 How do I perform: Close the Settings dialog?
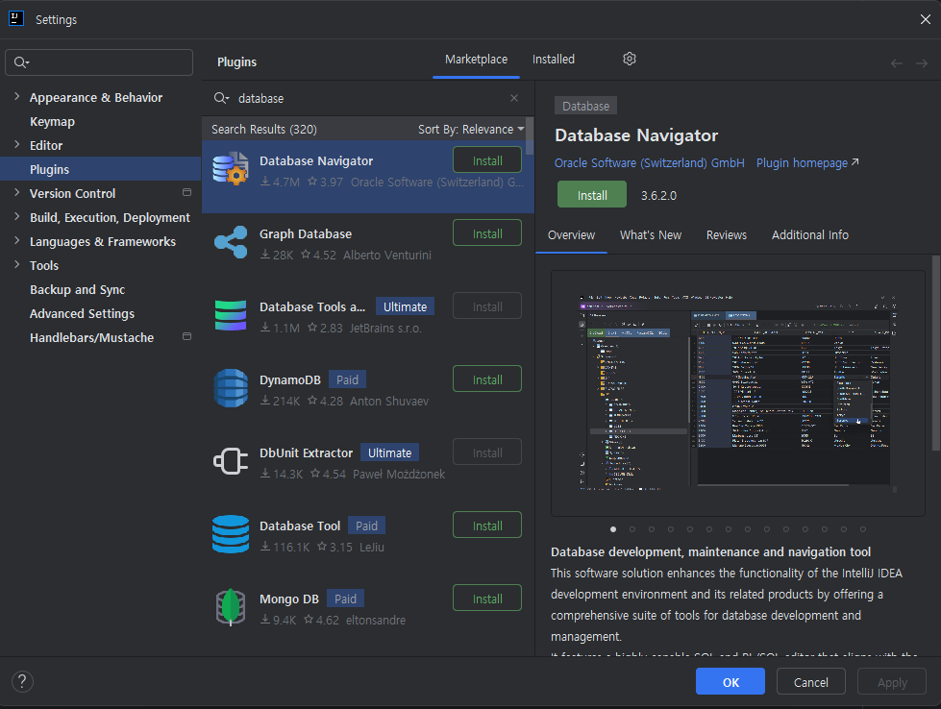tap(926, 19)
